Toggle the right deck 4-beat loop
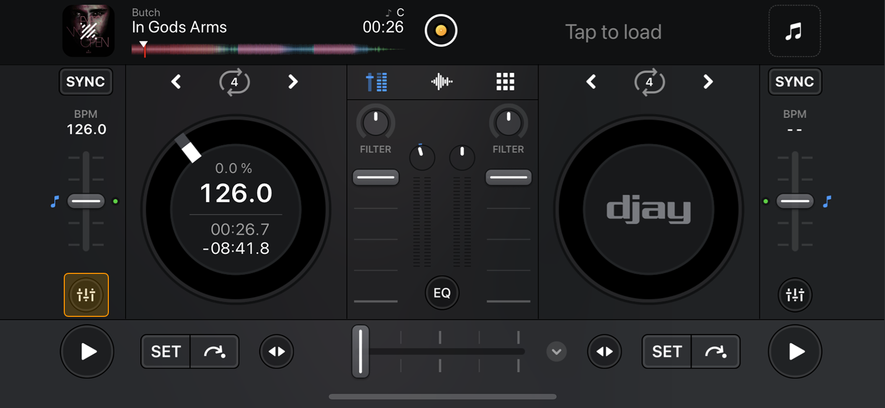This screenshot has width=885, height=408. point(649,82)
